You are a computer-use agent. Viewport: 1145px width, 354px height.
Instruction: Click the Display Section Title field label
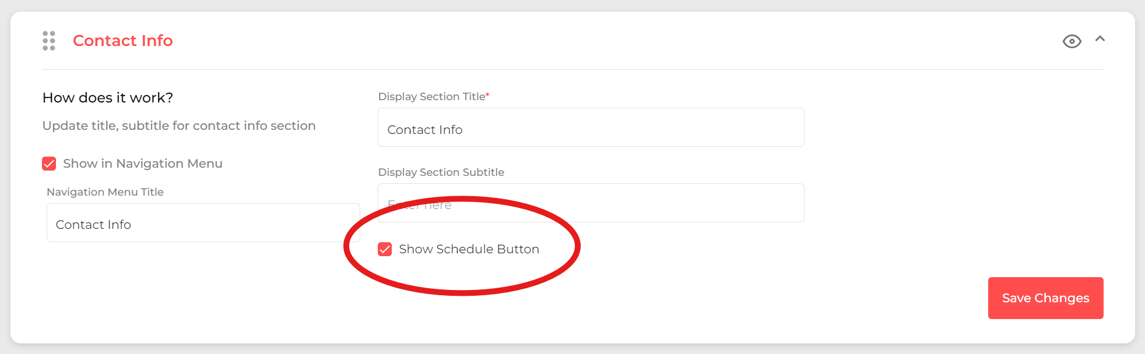tap(431, 97)
